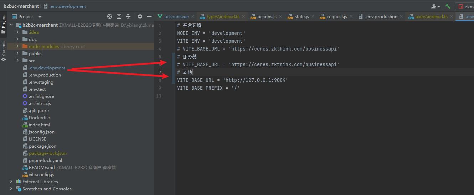The image size is (474, 195).
Task: Open the zkm run configuration selector
Action: pos(465,6)
